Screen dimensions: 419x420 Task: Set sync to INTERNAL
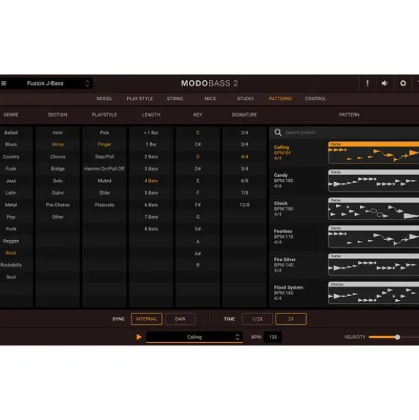point(146,319)
